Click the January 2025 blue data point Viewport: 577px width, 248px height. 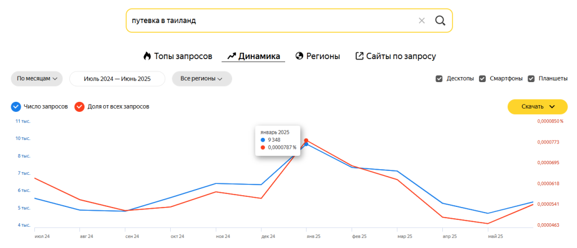tap(306, 145)
